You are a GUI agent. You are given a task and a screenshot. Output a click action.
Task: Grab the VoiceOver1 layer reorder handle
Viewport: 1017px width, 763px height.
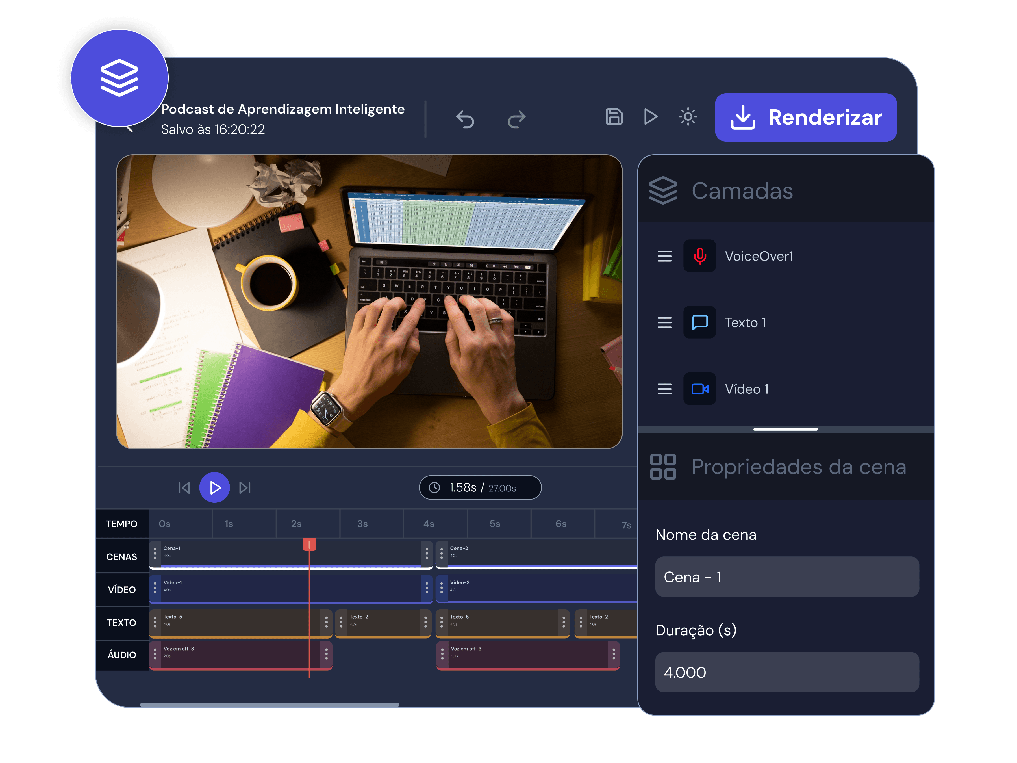point(664,256)
